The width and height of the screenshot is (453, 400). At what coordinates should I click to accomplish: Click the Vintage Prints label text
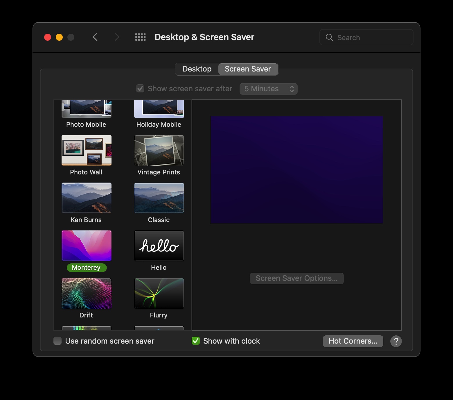(159, 172)
